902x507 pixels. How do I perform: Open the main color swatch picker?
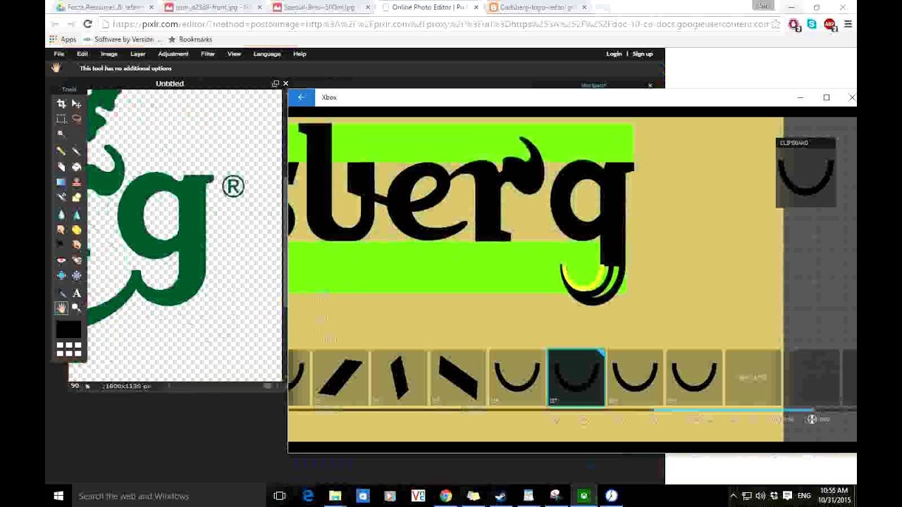tap(68, 330)
